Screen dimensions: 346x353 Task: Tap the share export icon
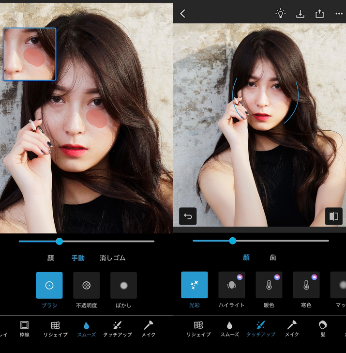319,14
